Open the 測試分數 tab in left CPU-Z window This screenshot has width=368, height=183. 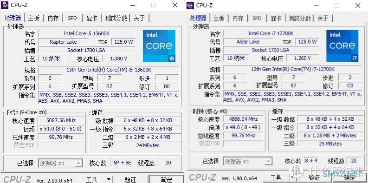(x=116, y=18)
